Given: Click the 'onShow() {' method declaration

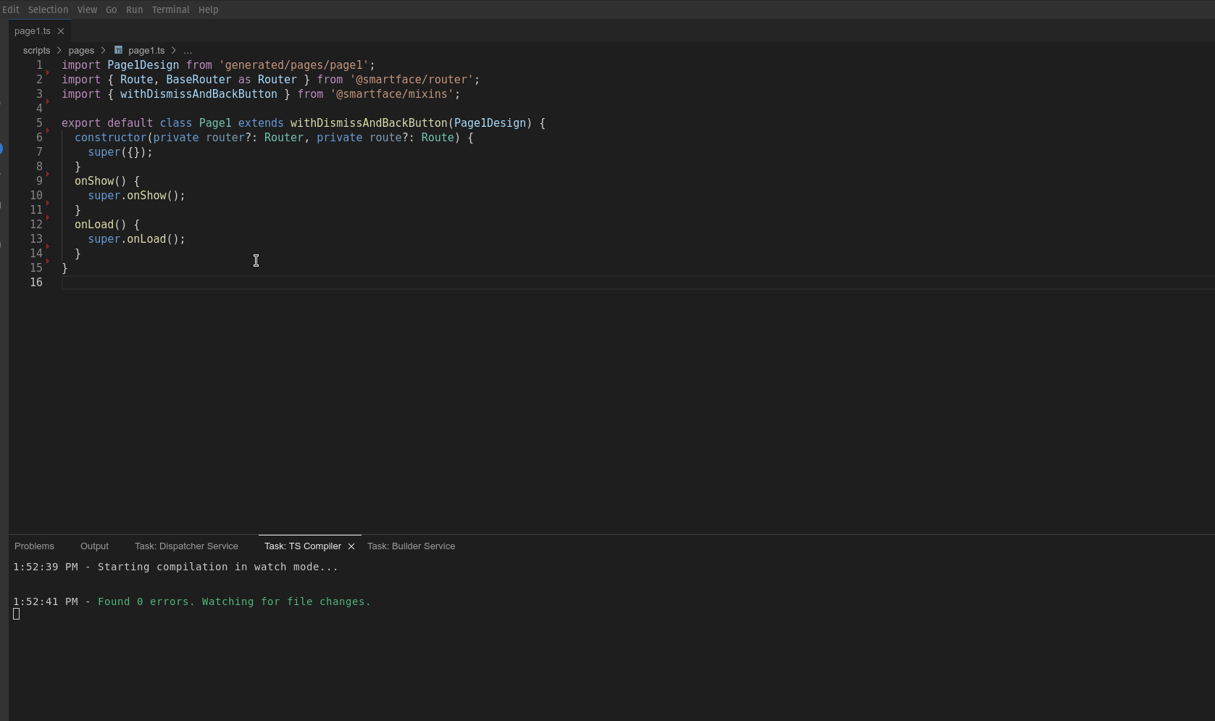Looking at the screenshot, I should [107, 181].
